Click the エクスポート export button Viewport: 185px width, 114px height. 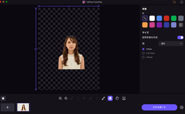point(159,107)
